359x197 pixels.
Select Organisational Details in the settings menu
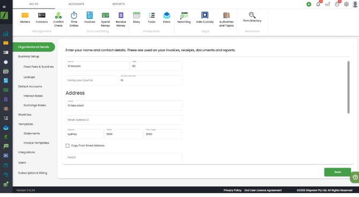[34, 47]
